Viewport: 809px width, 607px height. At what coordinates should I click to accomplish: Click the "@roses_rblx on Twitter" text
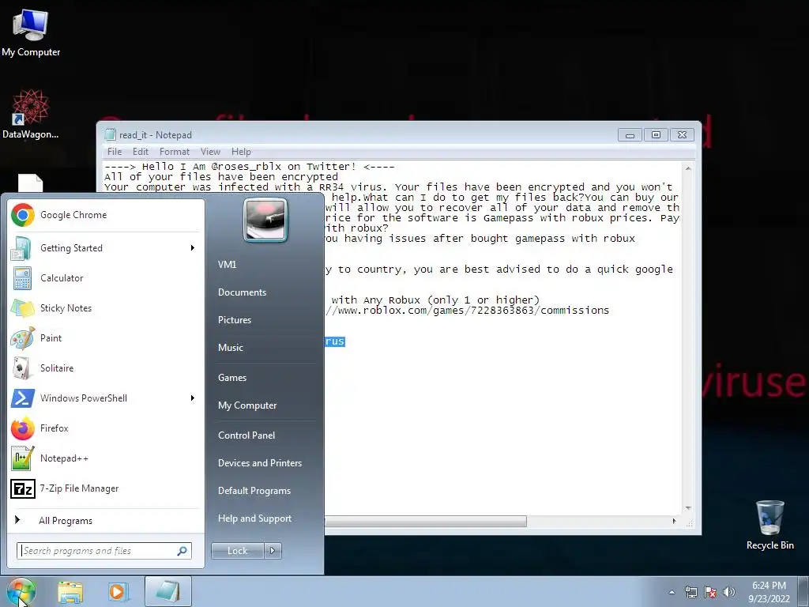coord(283,167)
